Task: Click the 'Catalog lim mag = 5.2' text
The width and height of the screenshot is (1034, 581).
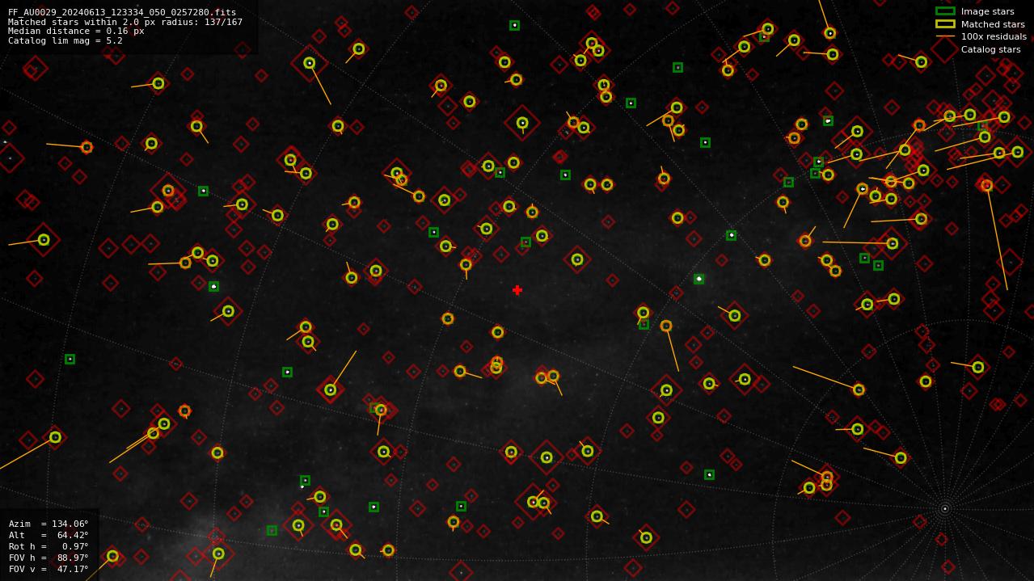Action: click(x=65, y=40)
